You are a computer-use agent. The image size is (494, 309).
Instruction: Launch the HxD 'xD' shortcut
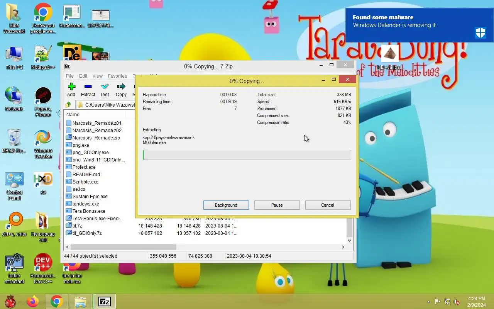coord(43,183)
